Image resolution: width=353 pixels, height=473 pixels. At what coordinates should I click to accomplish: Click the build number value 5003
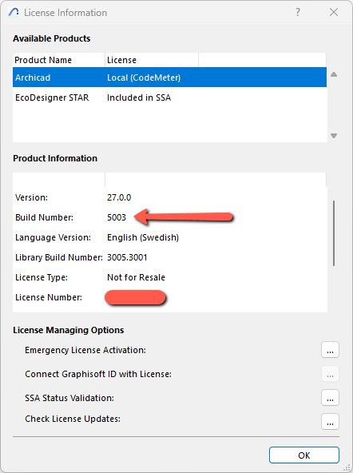117,217
